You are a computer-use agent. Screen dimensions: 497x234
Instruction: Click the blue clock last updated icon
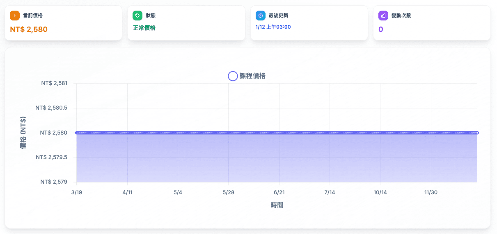pyautogui.click(x=260, y=16)
